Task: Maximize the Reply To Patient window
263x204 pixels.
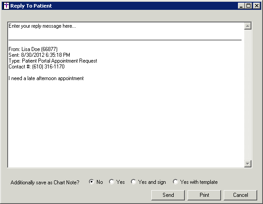Action: [248, 6]
